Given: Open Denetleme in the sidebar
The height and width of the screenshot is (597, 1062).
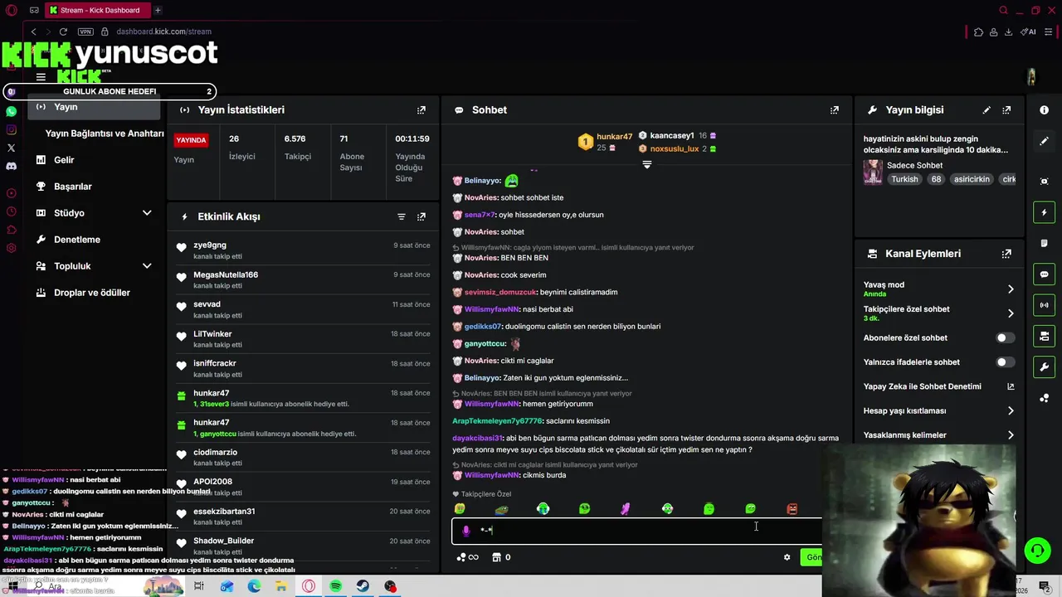Looking at the screenshot, I should pyautogui.click(x=77, y=240).
